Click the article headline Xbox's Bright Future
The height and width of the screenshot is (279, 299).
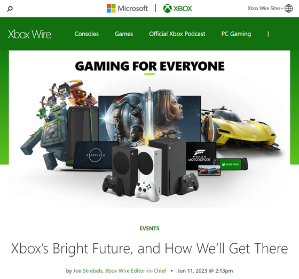[149, 248]
